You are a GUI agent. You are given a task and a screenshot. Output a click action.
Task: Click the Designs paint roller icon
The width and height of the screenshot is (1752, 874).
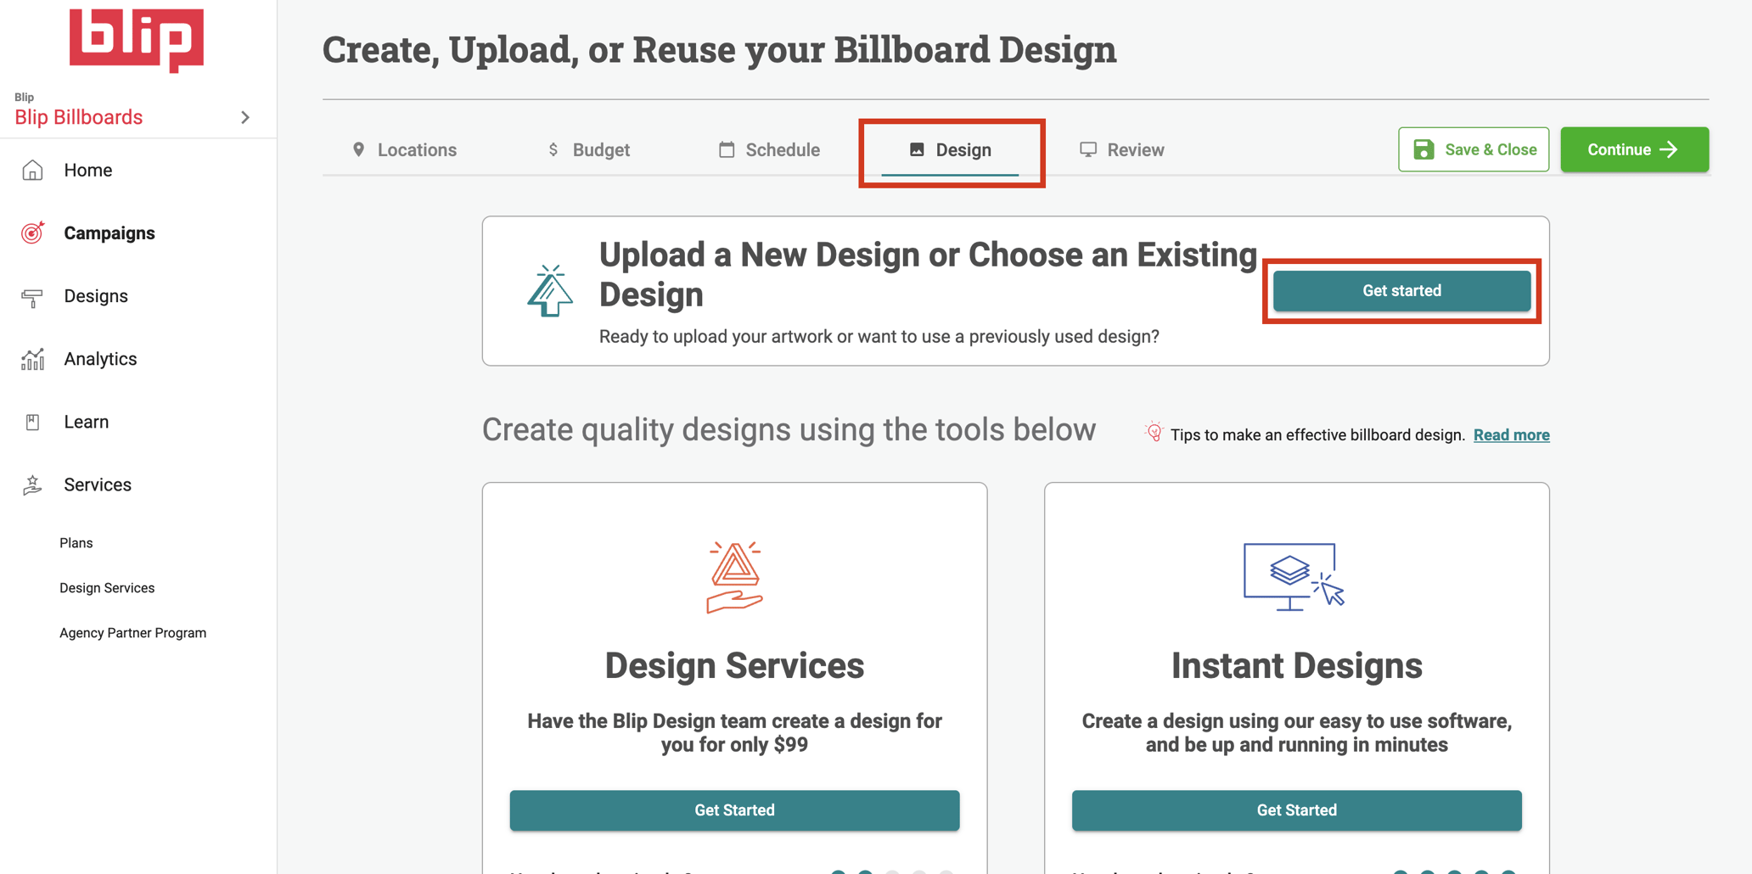pyautogui.click(x=32, y=295)
